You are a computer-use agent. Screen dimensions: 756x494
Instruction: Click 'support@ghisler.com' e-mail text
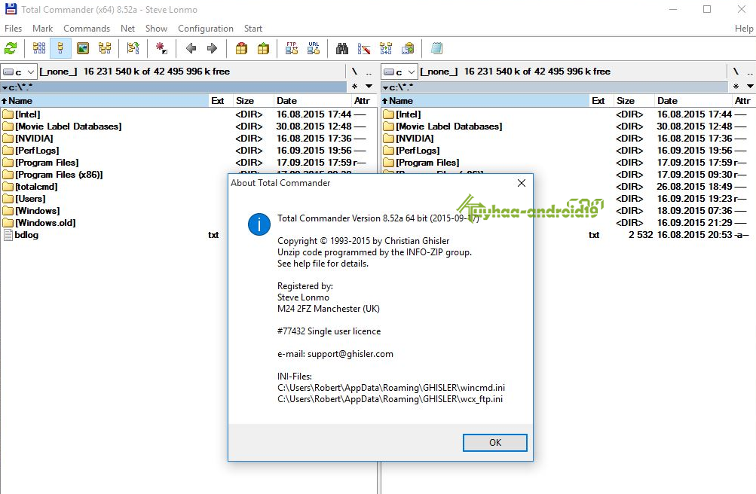[350, 354]
